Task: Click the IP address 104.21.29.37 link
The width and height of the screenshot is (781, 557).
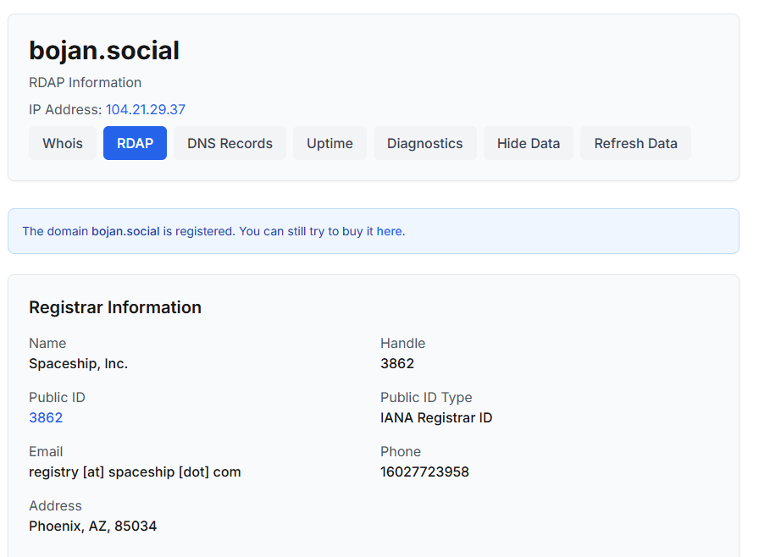Action: pos(145,109)
